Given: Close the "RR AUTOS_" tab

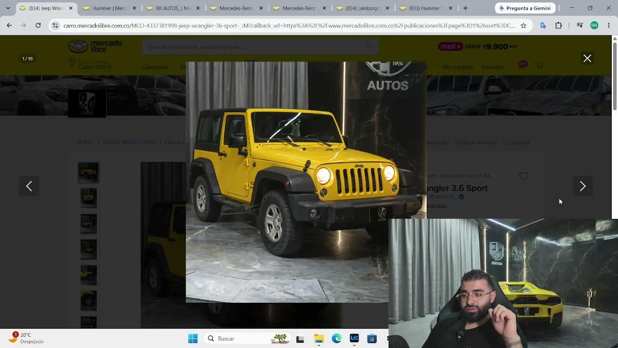Looking at the screenshot, I should 197,8.
